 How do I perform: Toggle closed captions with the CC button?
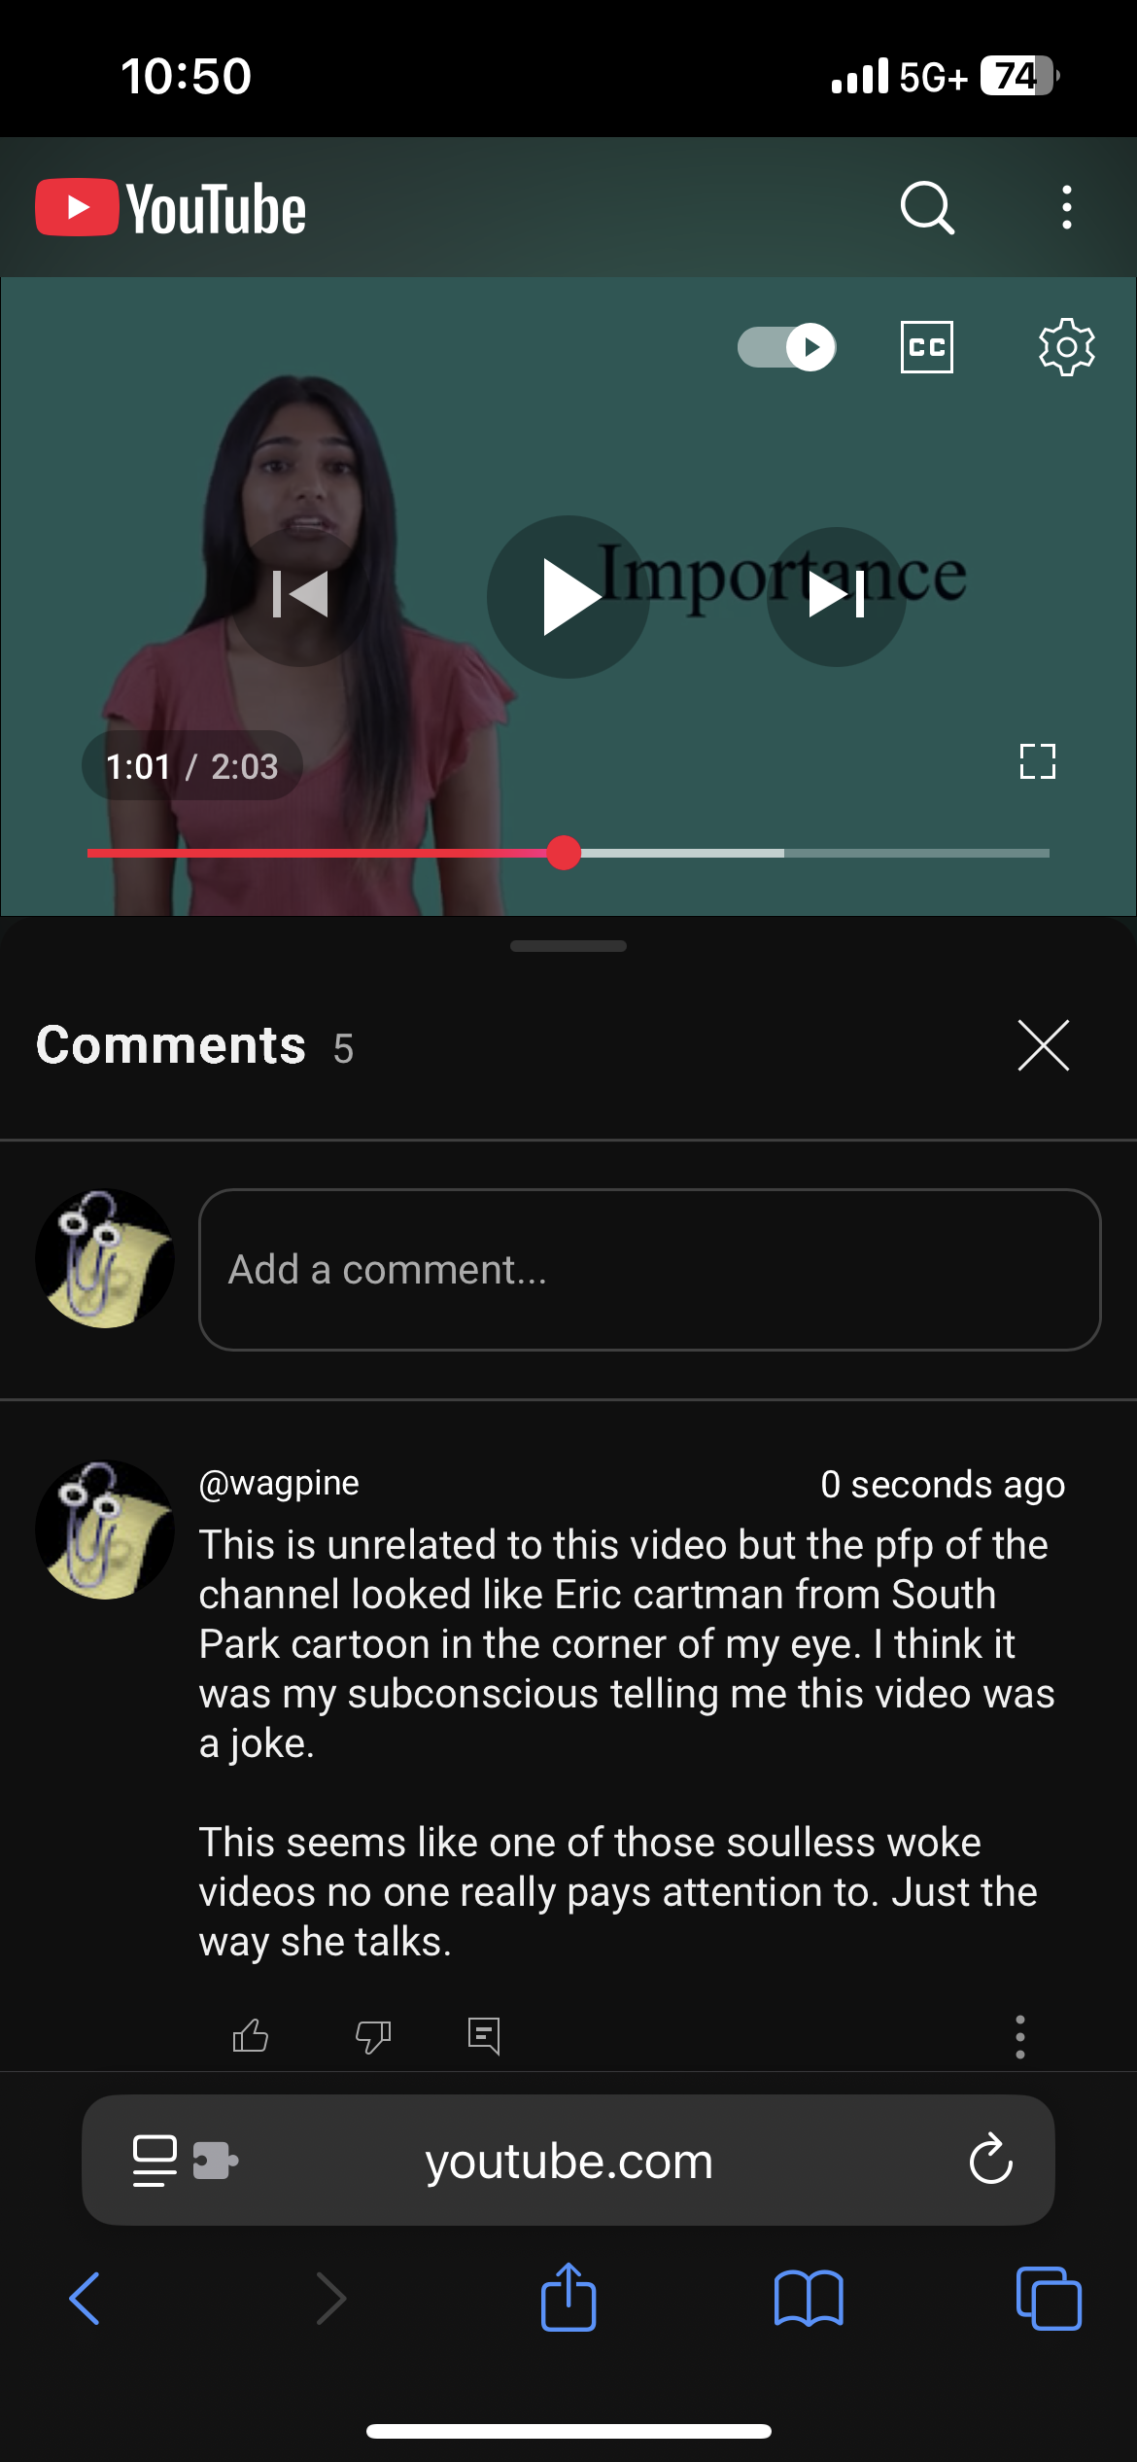(927, 347)
